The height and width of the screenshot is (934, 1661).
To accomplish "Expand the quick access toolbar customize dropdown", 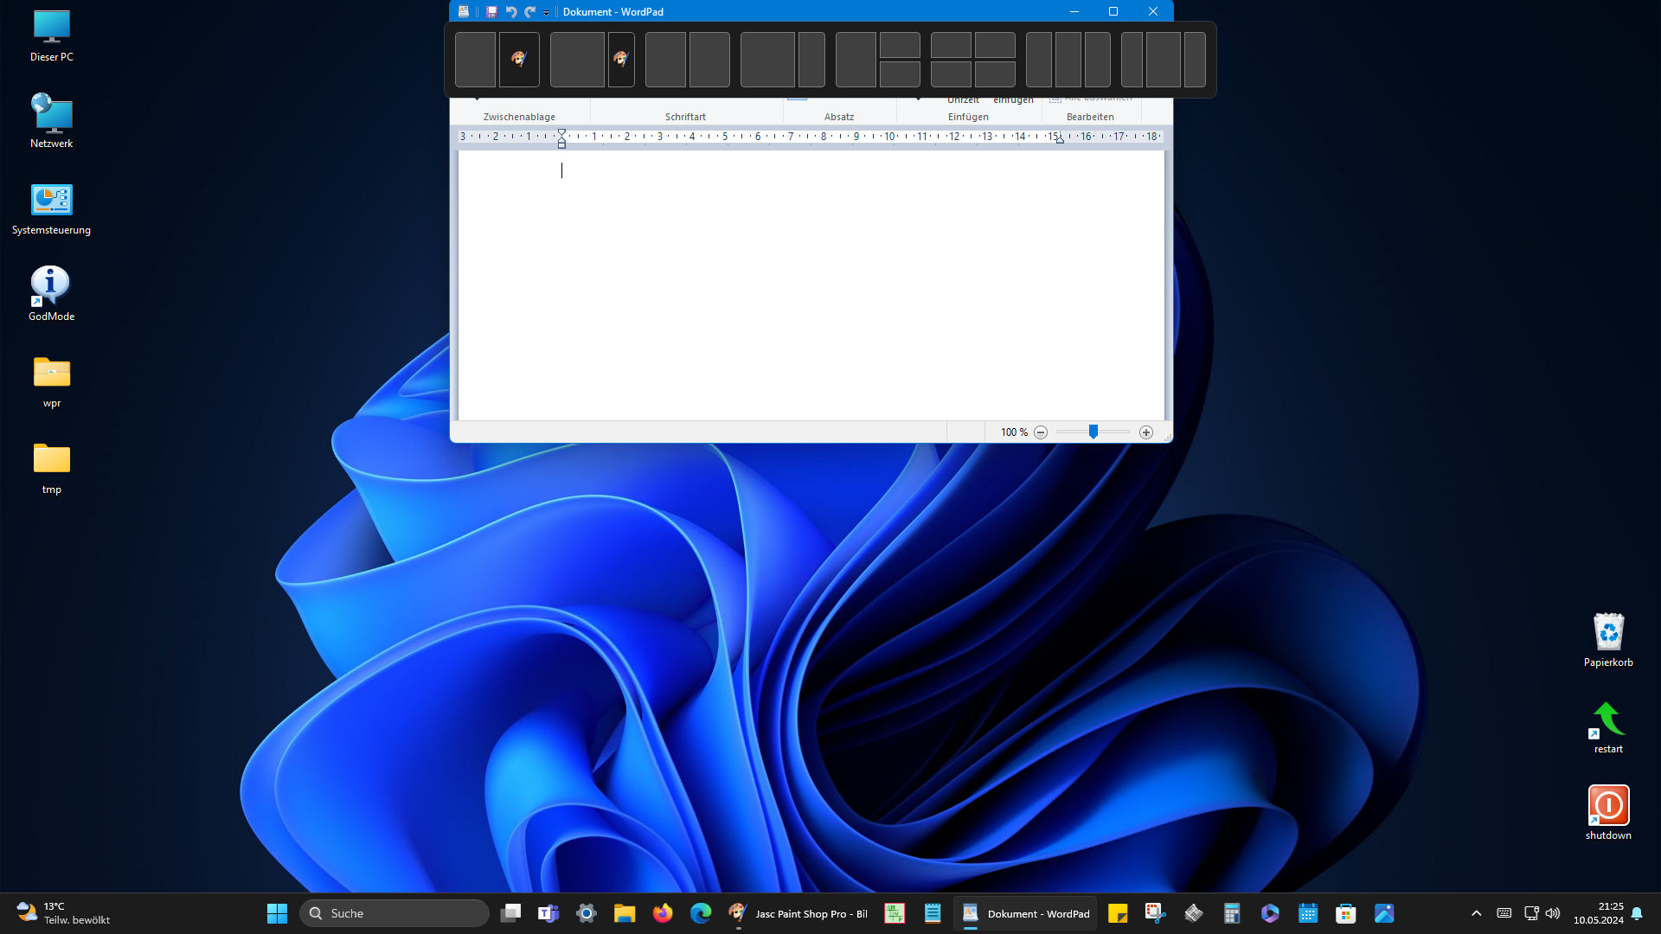I will (546, 13).
